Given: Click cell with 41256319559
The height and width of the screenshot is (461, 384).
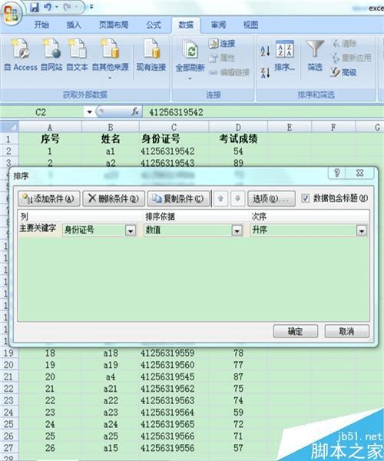Looking at the screenshot, I should pyautogui.click(x=174, y=353).
